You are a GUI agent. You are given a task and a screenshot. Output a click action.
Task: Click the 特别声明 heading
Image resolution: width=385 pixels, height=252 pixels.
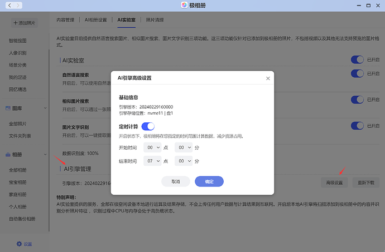point(66,197)
